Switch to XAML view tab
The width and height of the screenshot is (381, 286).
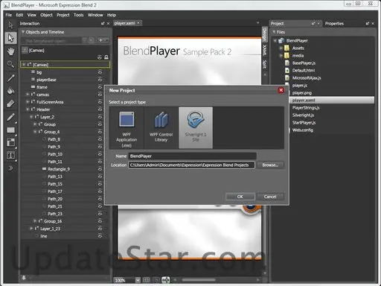265,51
